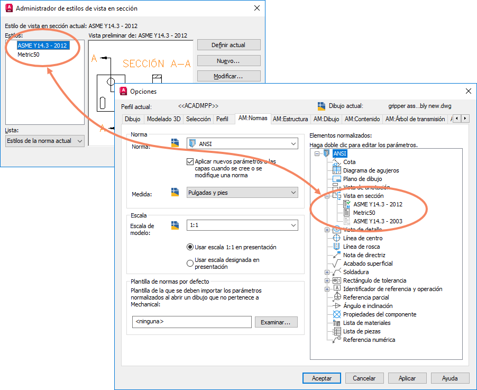Click the tab scroll right arrow
Image resolution: width=477 pixels, height=390 pixels.
pos(465,119)
